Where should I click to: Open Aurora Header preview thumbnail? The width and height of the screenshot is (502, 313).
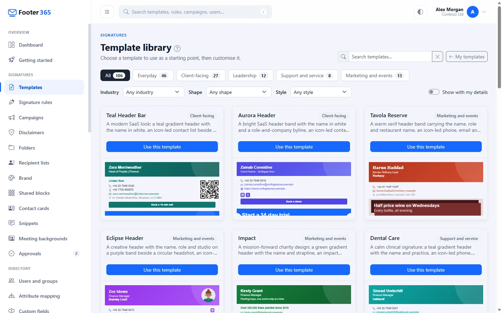(294, 189)
